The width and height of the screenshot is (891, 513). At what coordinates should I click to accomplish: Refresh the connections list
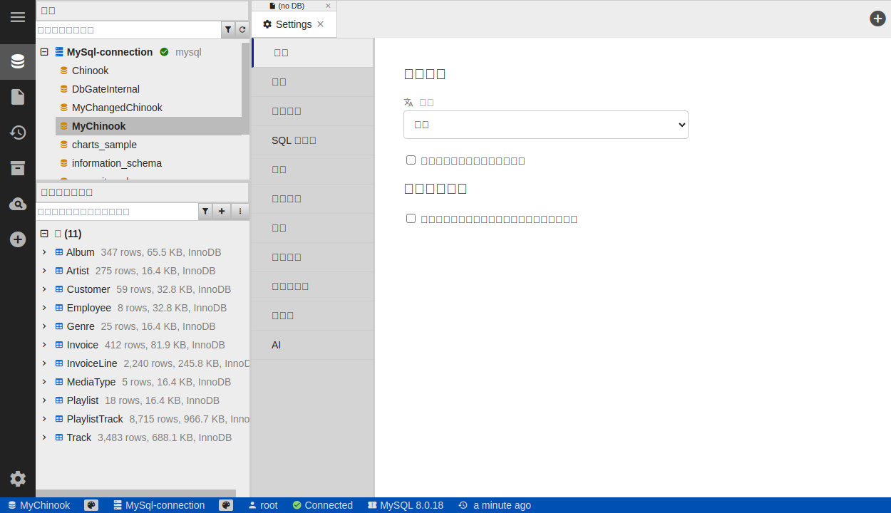[242, 30]
